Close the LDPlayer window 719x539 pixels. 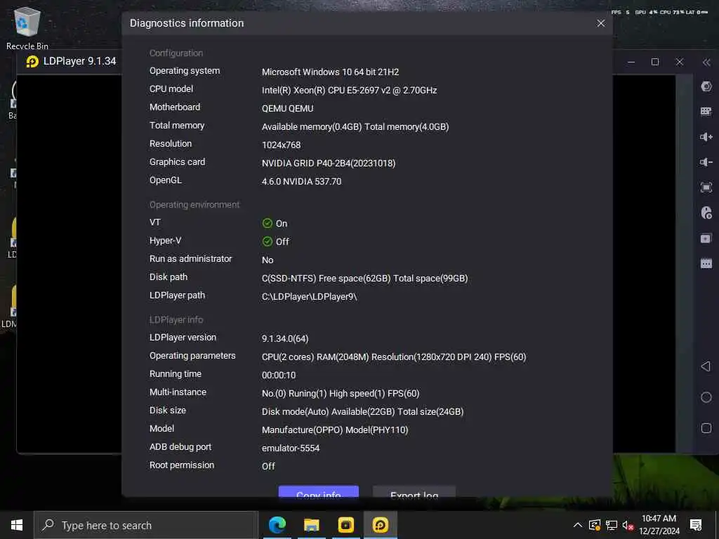click(680, 62)
